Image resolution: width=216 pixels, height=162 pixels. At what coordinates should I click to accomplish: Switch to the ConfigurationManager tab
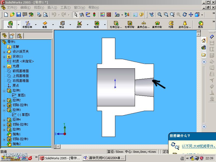(x=19, y=36)
